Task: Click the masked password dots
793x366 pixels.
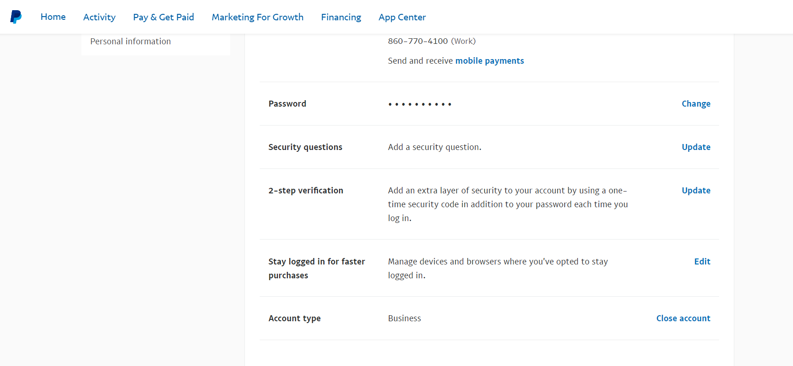Action: [420, 104]
